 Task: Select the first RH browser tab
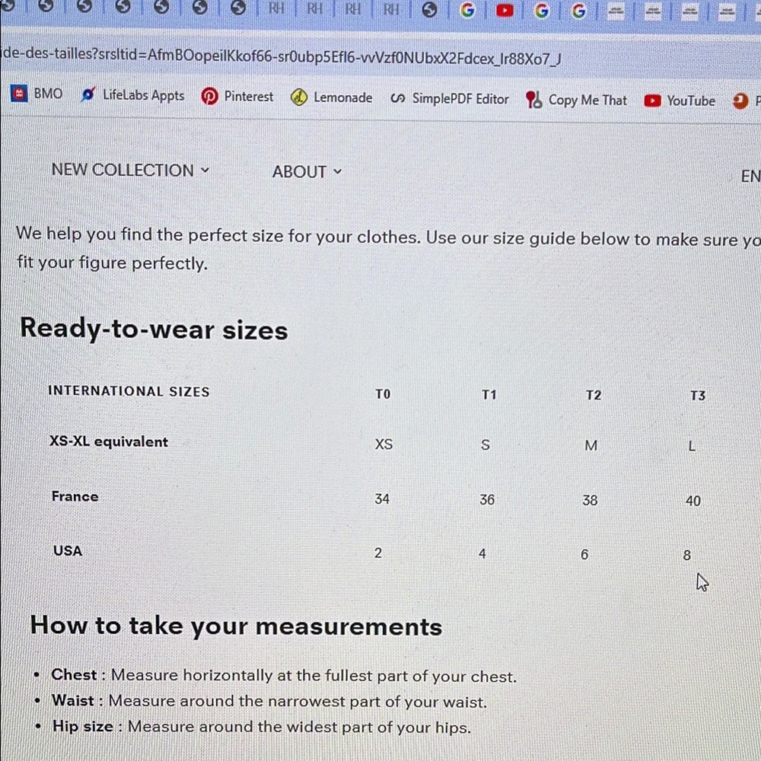(x=276, y=8)
